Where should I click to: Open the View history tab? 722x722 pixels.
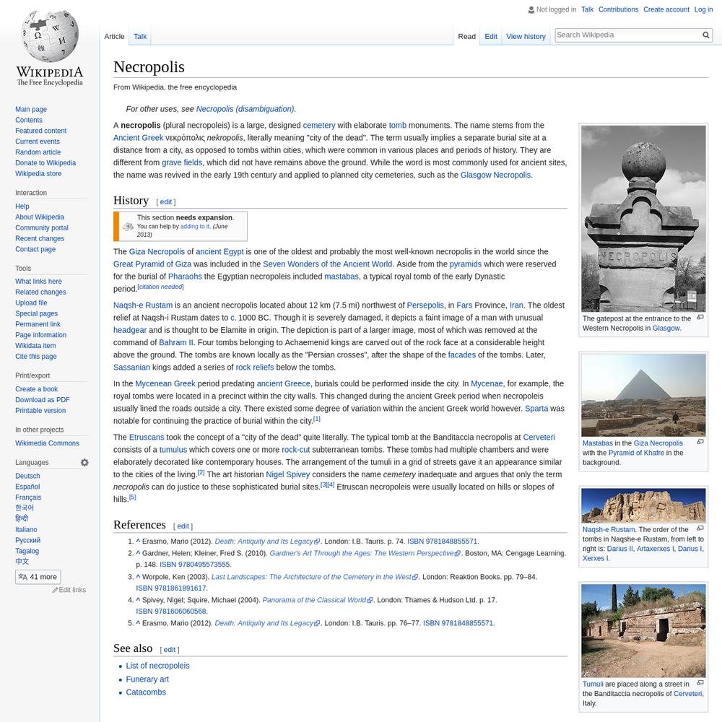[526, 36]
